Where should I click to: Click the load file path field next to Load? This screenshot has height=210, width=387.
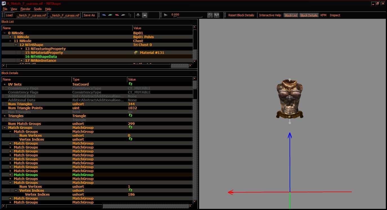[x=32, y=15]
